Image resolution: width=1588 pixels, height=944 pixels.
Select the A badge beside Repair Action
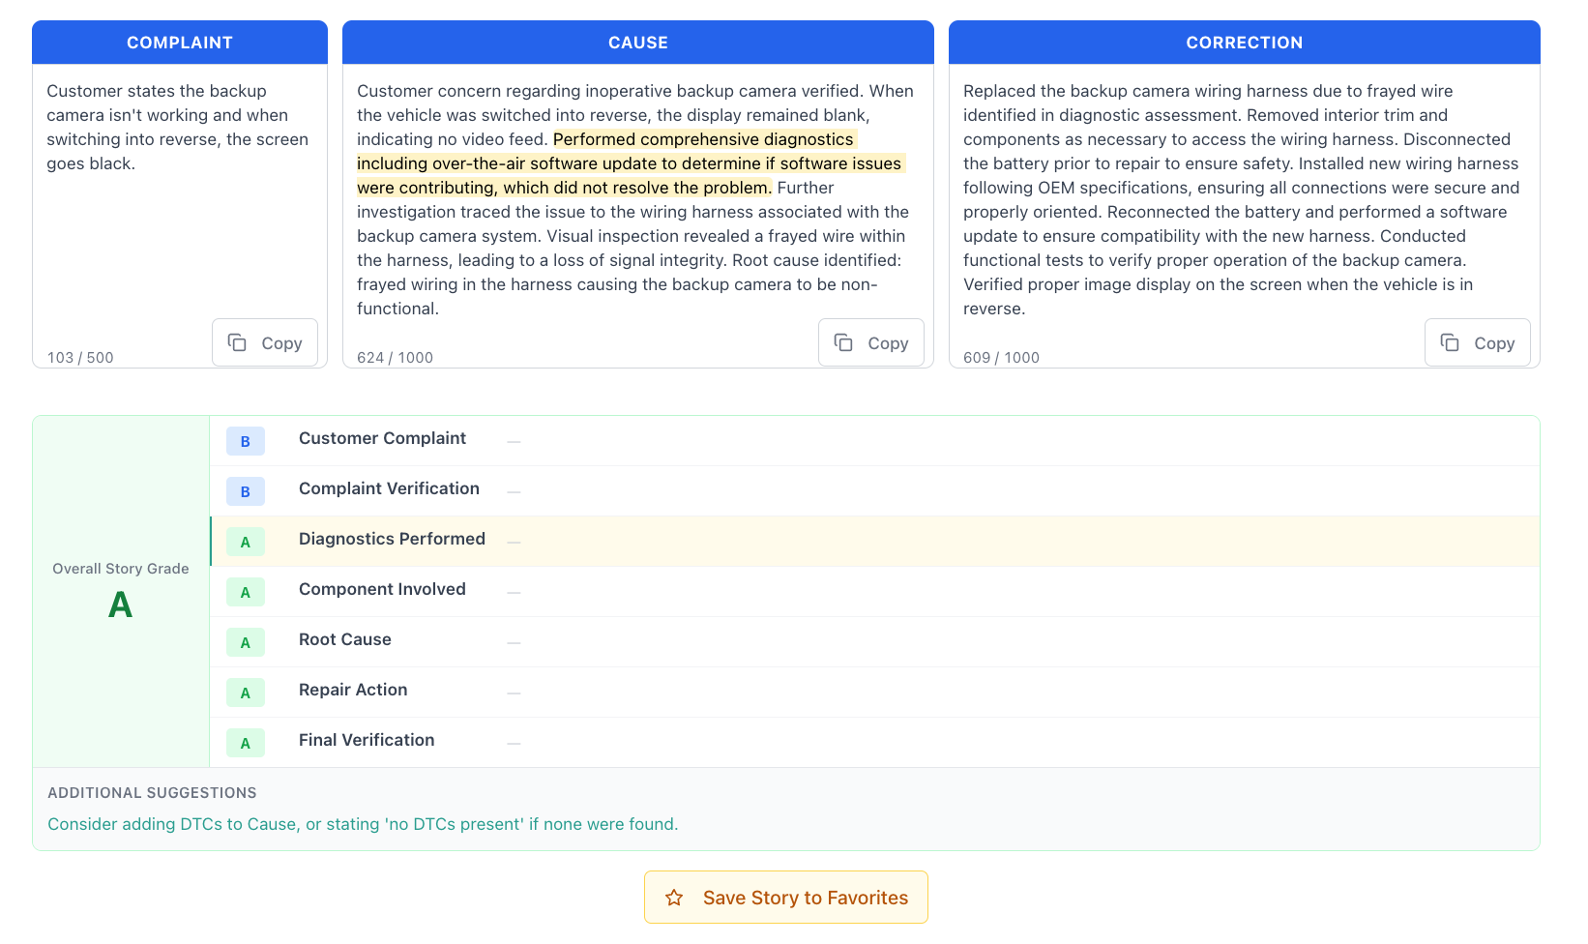point(246,693)
